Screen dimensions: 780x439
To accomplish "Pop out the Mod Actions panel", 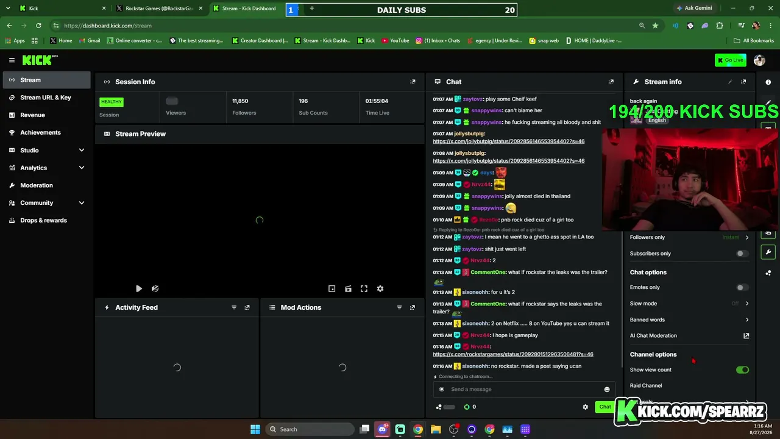I will (413, 307).
